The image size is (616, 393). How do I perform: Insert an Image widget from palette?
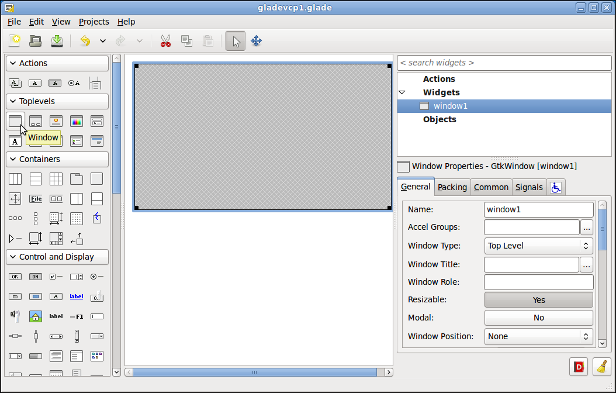tap(36, 316)
